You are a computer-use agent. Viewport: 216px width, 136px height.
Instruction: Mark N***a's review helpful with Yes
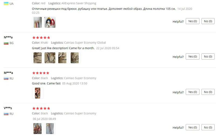click(193, 57)
